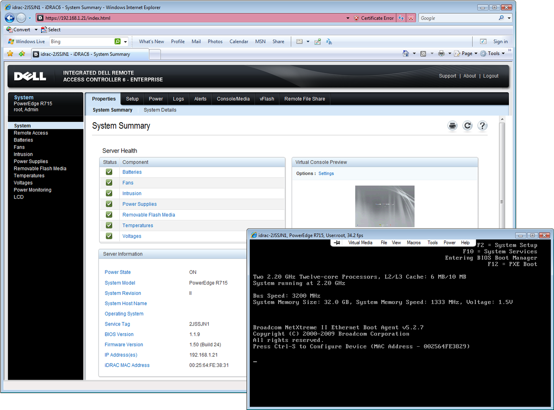The width and height of the screenshot is (554, 410).
Task: Click the Favorites star icon
Action: [10, 54]
